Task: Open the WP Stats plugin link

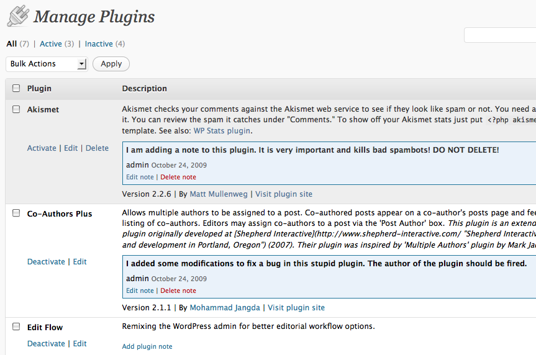Action: click(222, 131)
